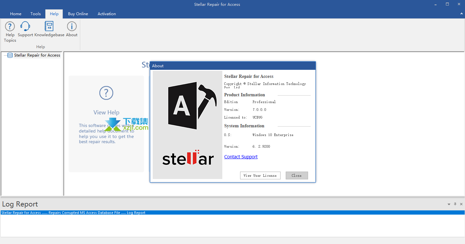Click the stellar brand logo

coord(188,157)
